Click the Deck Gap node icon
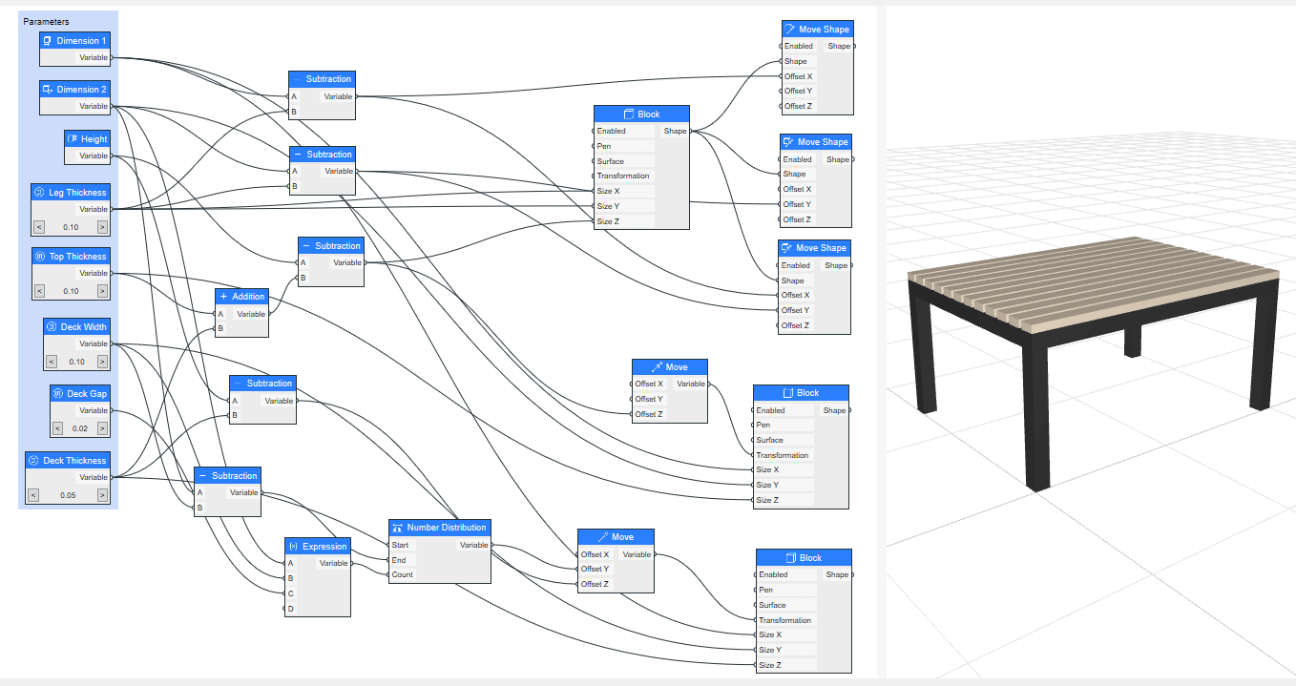The image size is (1296, 686). point(58,393)
